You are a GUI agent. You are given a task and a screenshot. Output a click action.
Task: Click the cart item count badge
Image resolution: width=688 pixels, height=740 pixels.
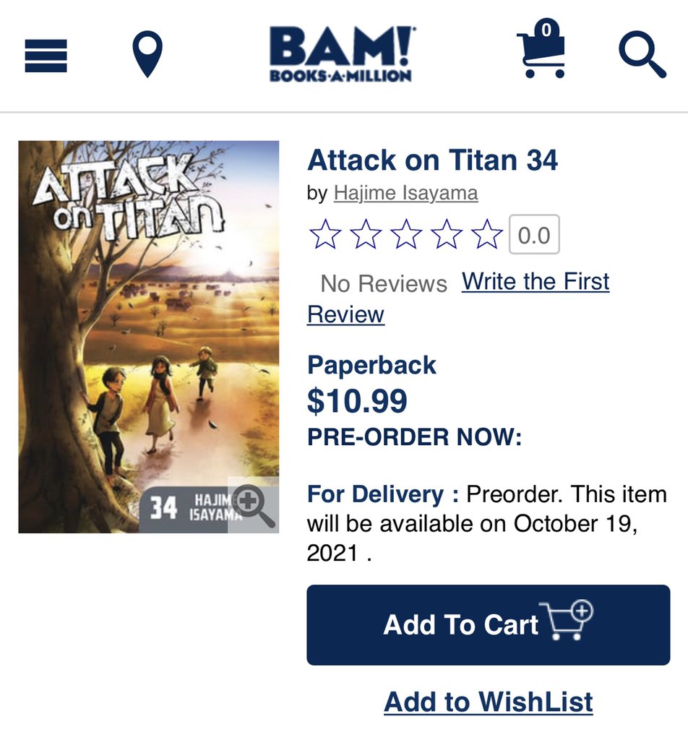point(546,30)
